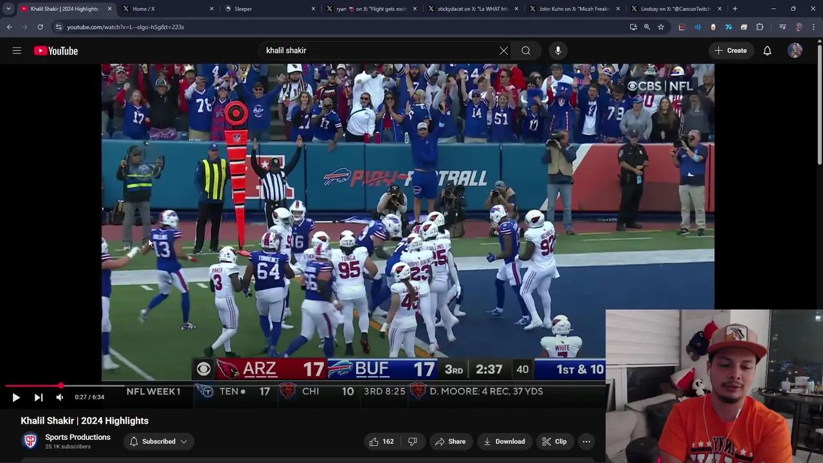The image size is (823, 463).
Task: Open the blue 7TV extension icon
Action: coord(728,27)
